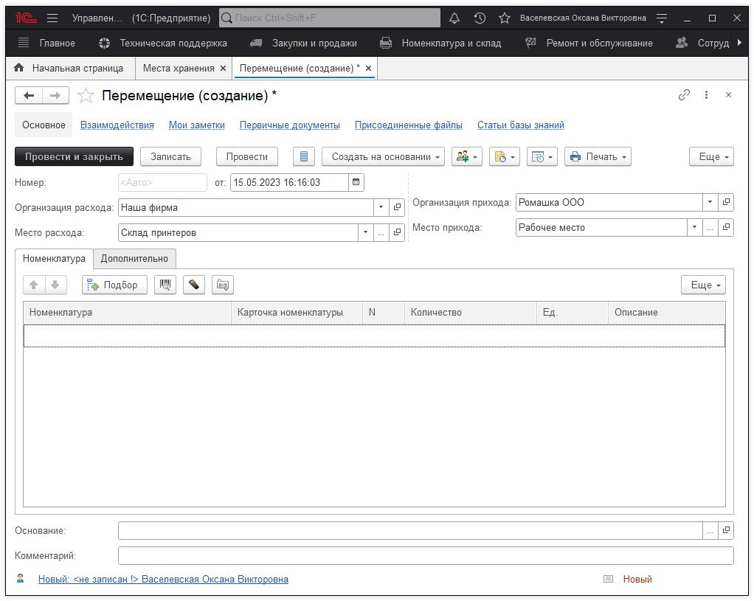Image resolution: width=754 pixels, height=601 pixels.
Task: Move row up with arrow icon
Action: [x=33, y=285]
